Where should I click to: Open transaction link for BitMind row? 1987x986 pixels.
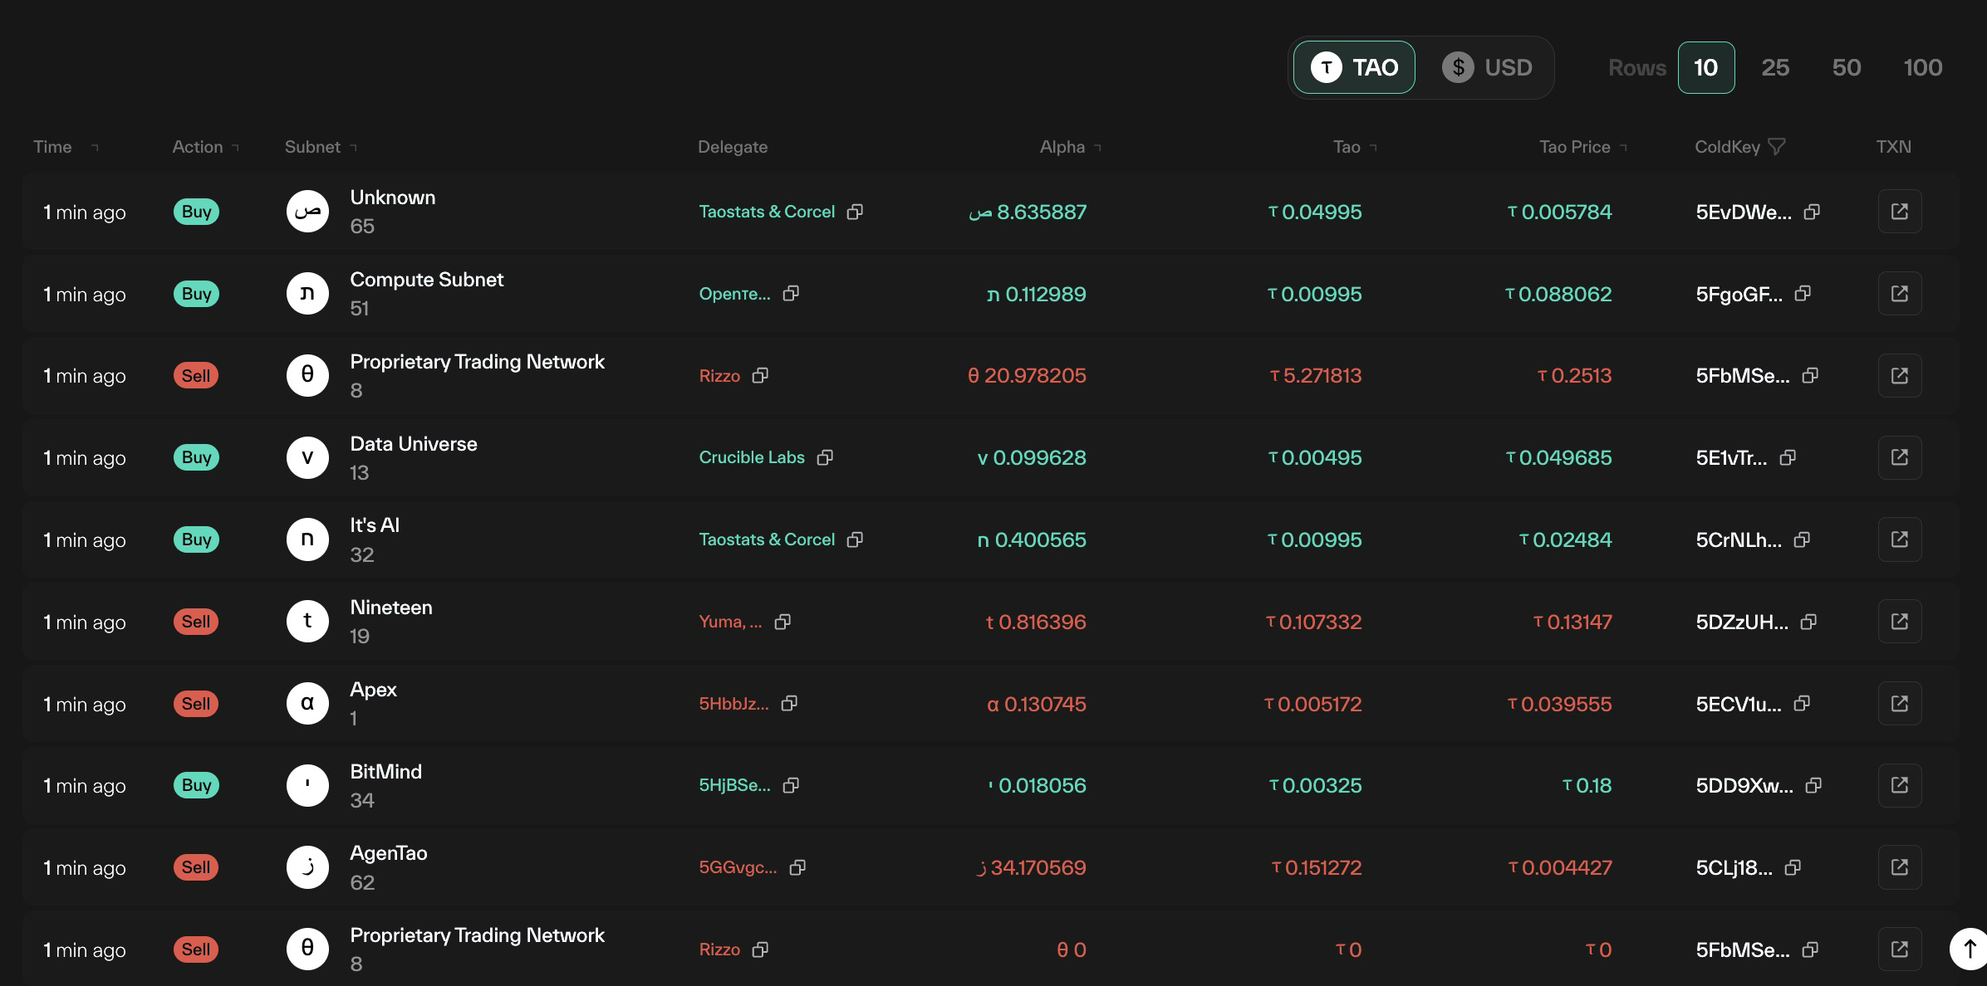point(1899,785)
